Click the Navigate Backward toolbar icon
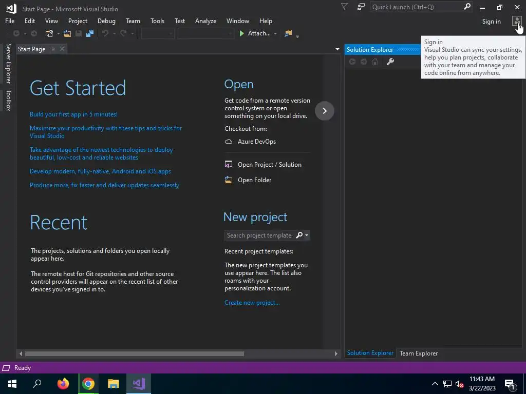526x394 pixels. (16, 33)
